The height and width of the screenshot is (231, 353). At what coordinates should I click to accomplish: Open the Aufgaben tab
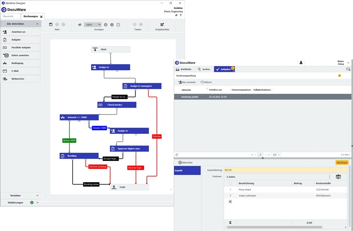[x=224, y=69]
